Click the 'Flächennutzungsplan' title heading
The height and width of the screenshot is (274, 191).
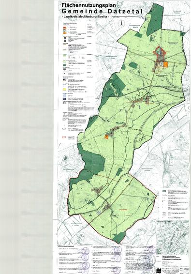click(x=88, y=5)
